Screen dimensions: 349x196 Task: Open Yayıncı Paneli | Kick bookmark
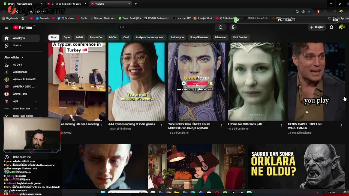pyautogui.click(x=130, y=19)
